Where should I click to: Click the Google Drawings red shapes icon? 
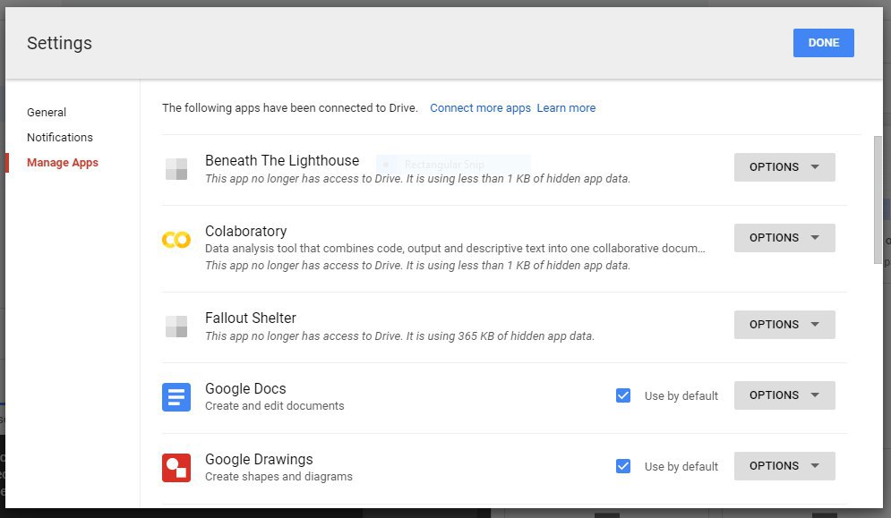tap(176, 467)
